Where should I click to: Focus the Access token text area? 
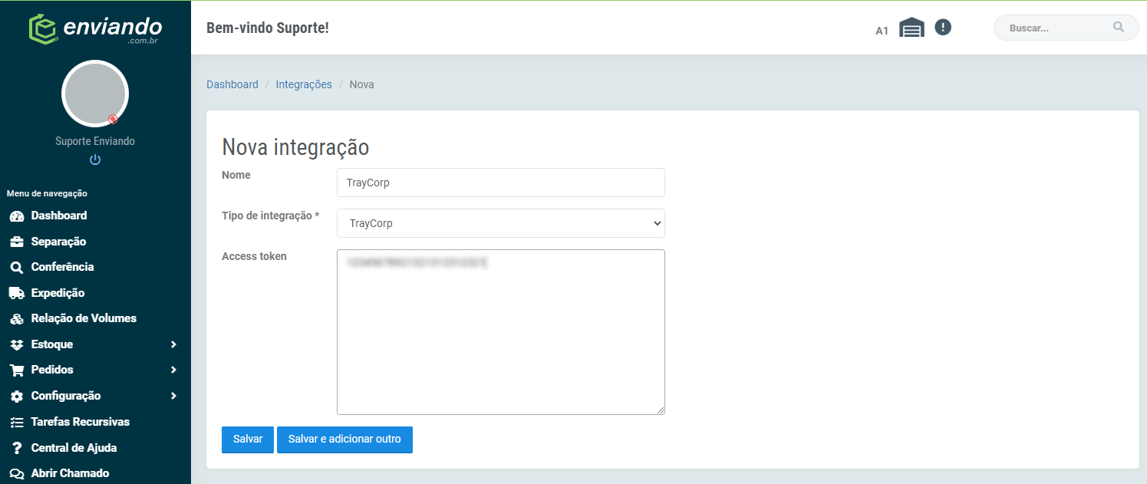click(x=501, y=332)
